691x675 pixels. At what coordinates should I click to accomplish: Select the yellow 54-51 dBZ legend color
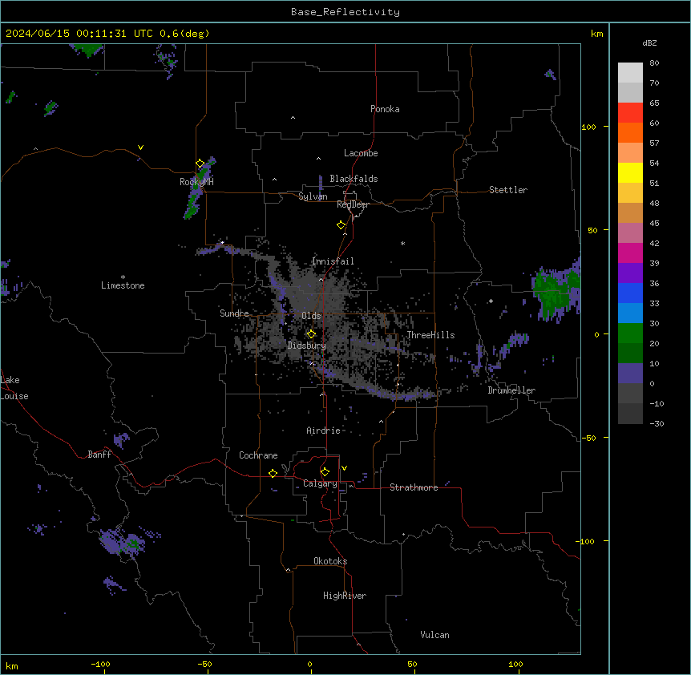pyautogui.click(x=630, y=172)
